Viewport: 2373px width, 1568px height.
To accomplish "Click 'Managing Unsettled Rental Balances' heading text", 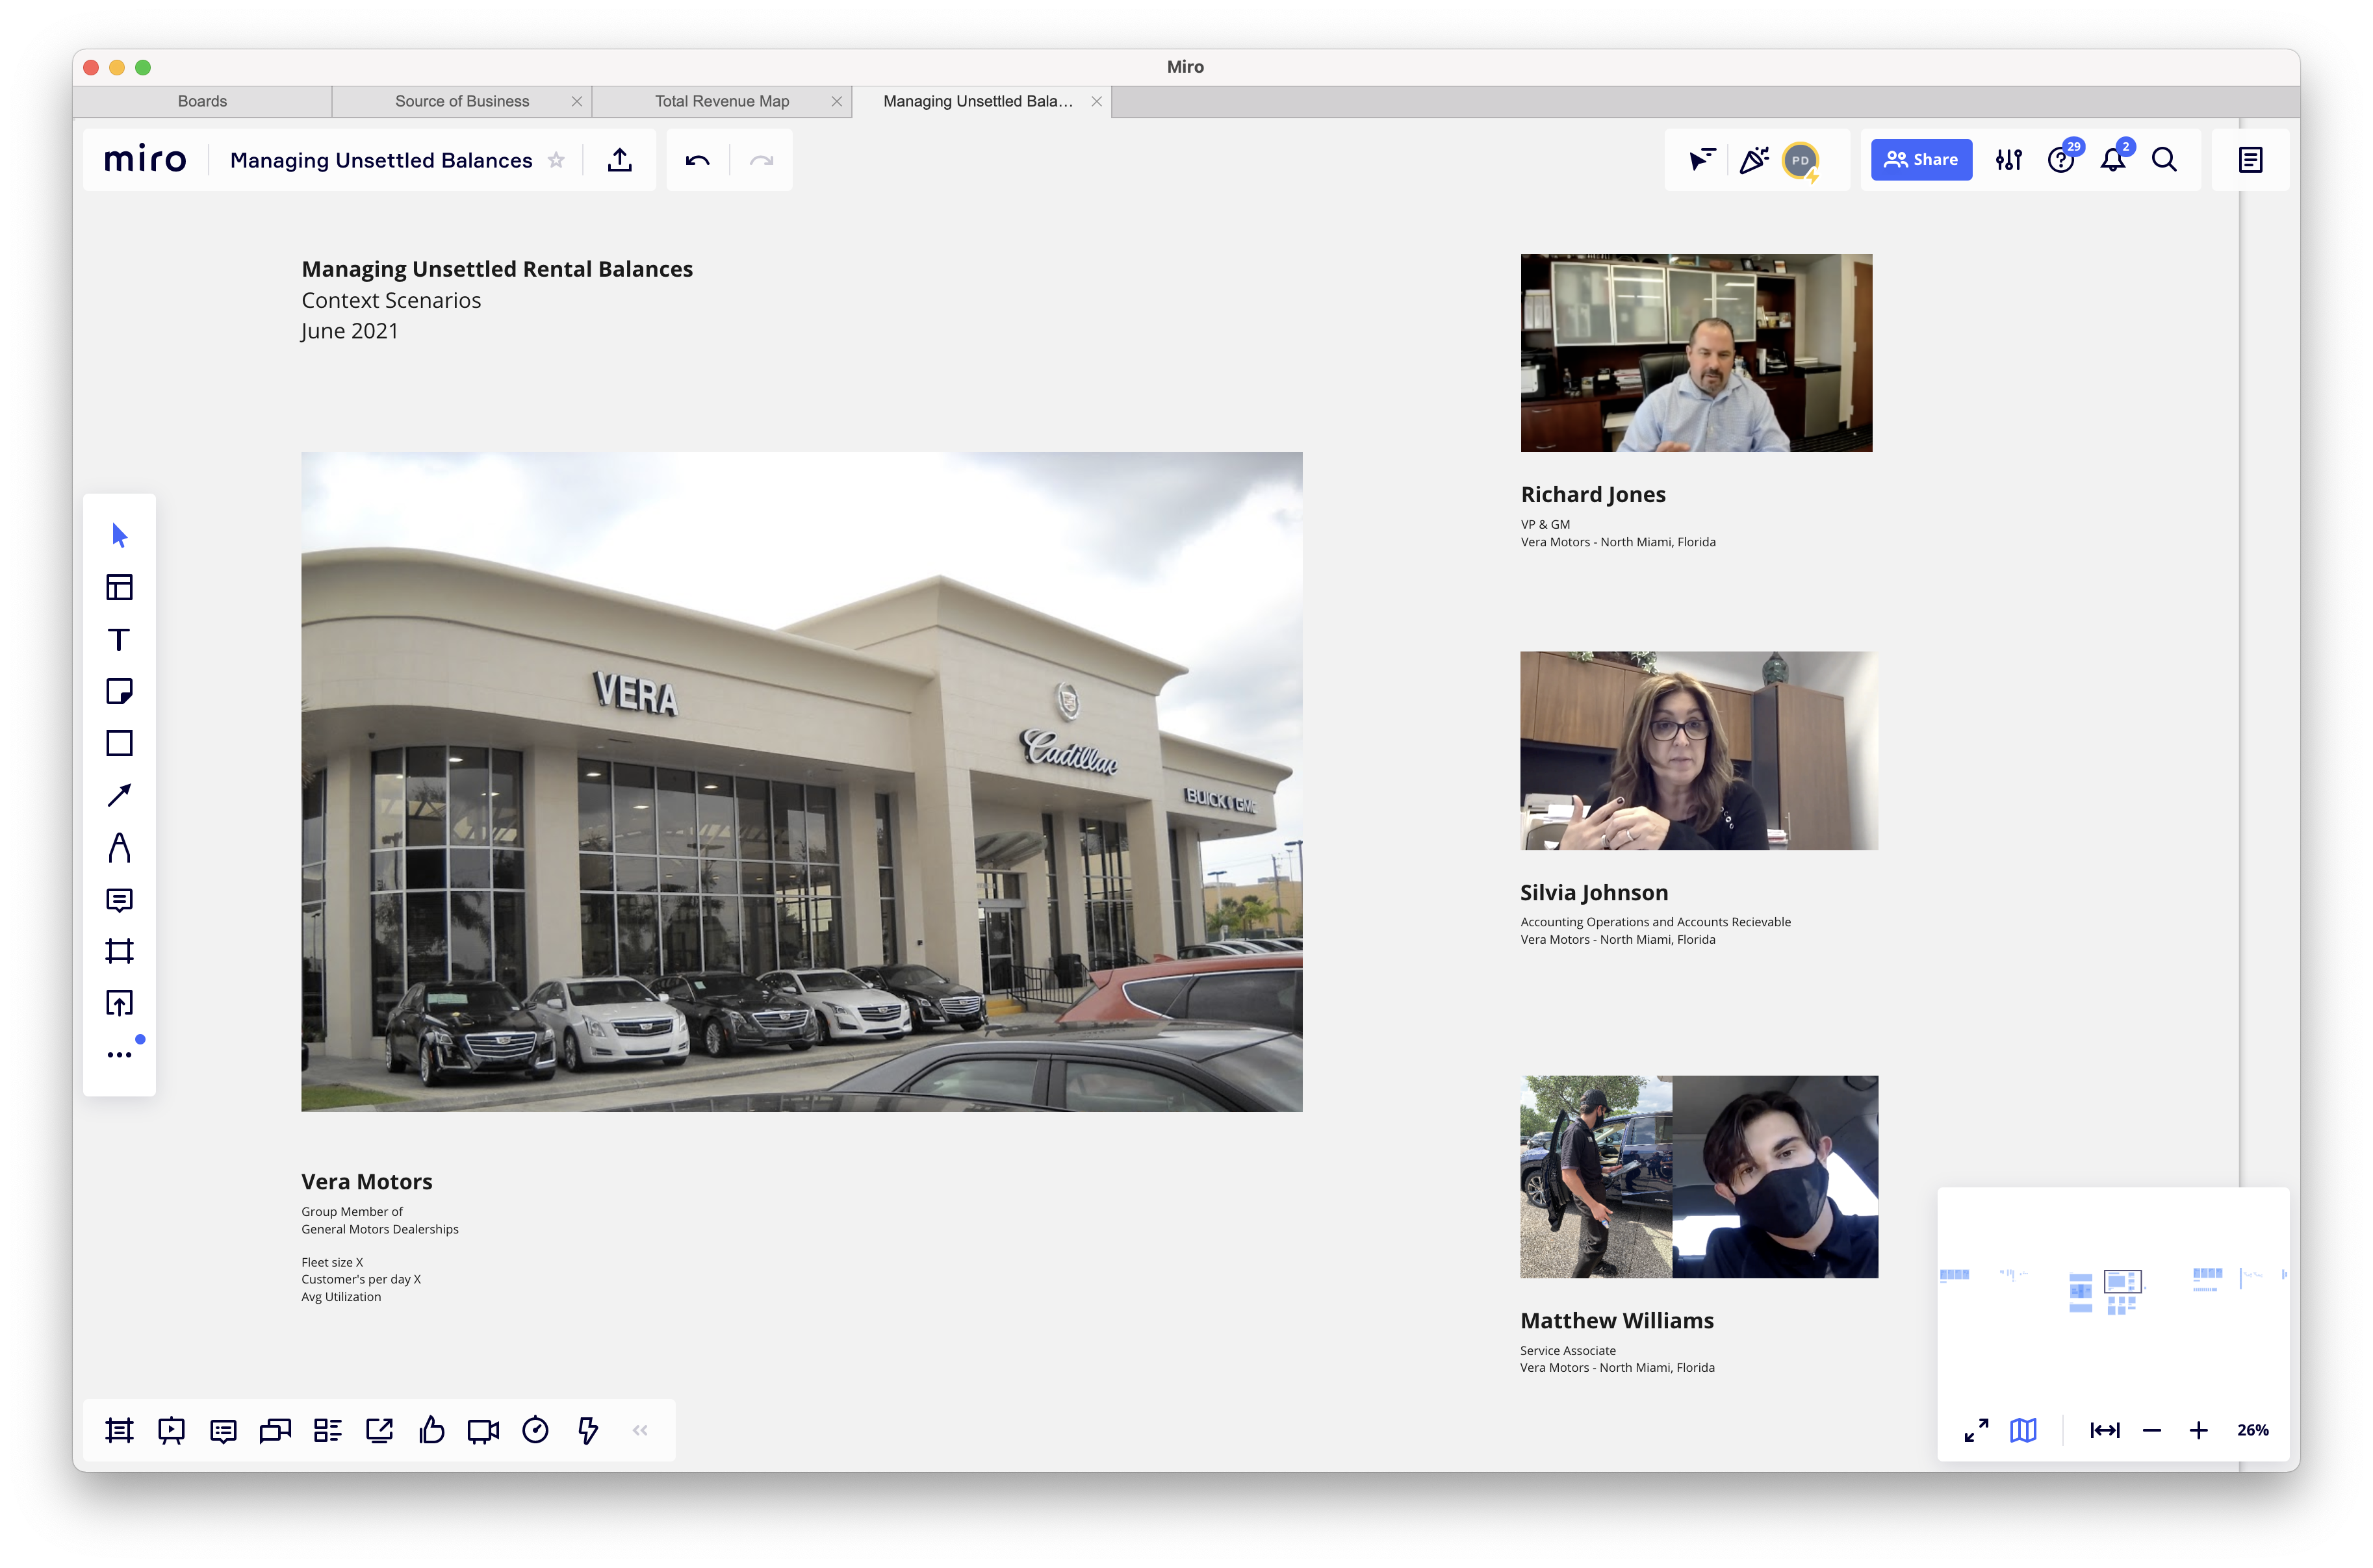I will [x=497, y=269].
